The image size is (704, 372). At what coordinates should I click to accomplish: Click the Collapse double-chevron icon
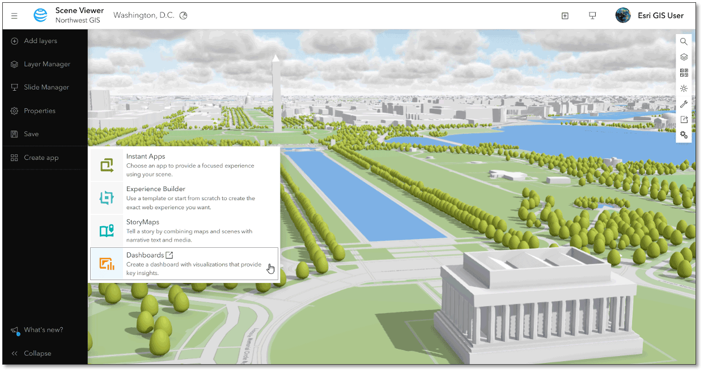click(x=15, y=353)
